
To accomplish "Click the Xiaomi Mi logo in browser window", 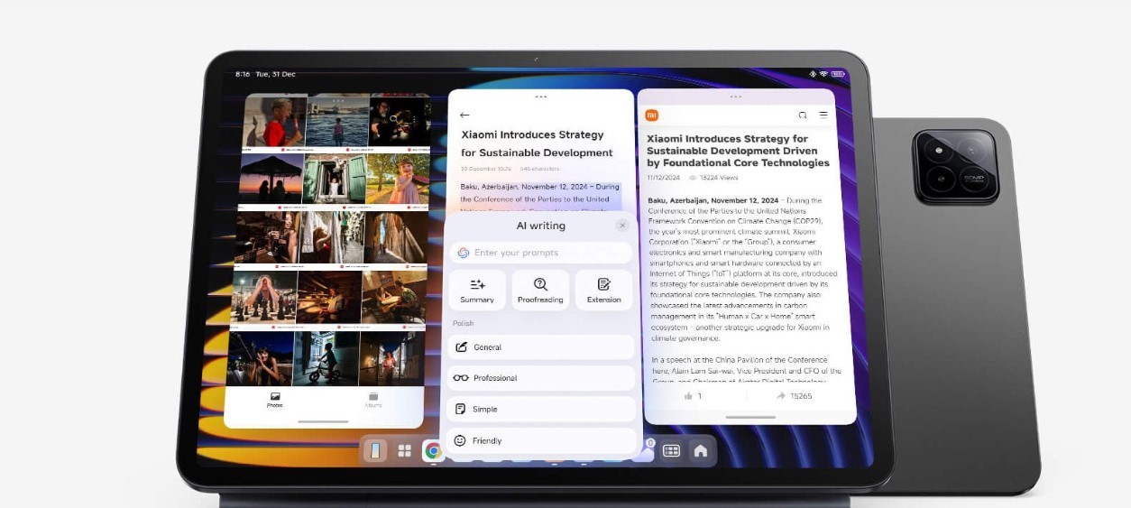I will [x=652, y=115].
